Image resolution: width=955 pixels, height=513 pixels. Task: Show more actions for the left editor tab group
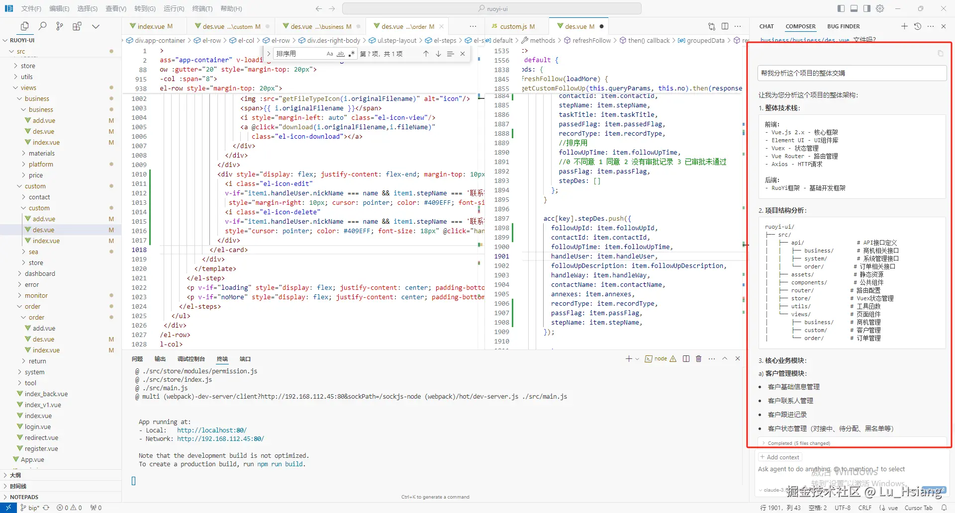coord(473,26)
